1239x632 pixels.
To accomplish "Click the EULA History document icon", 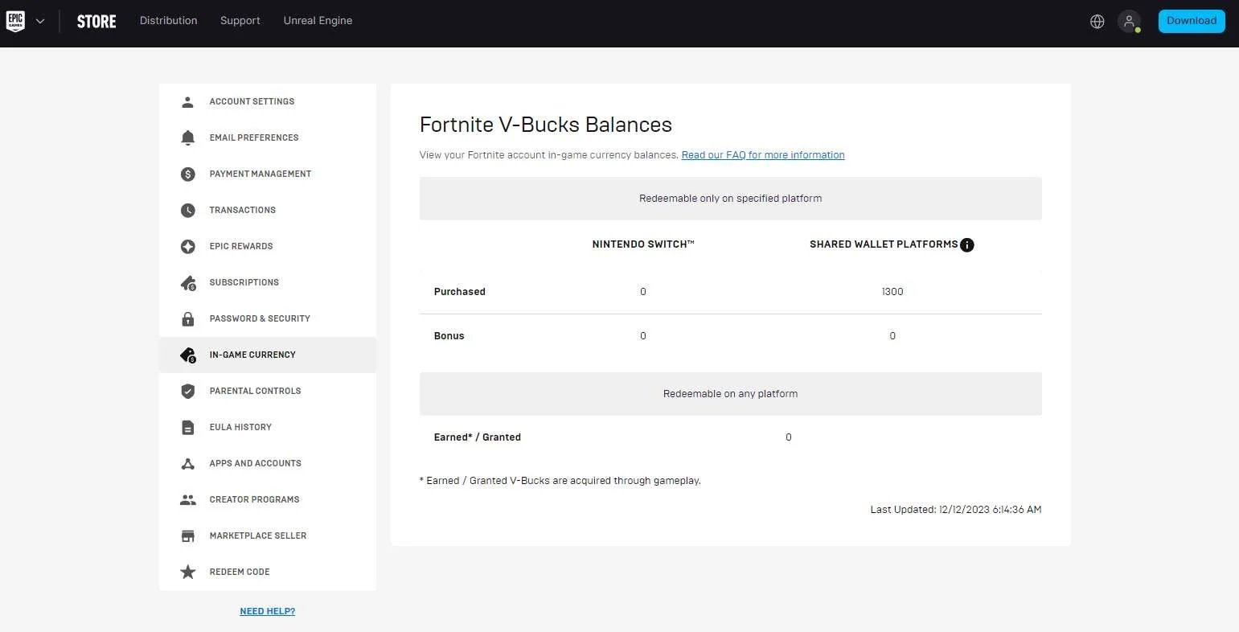I will (188, 428).
